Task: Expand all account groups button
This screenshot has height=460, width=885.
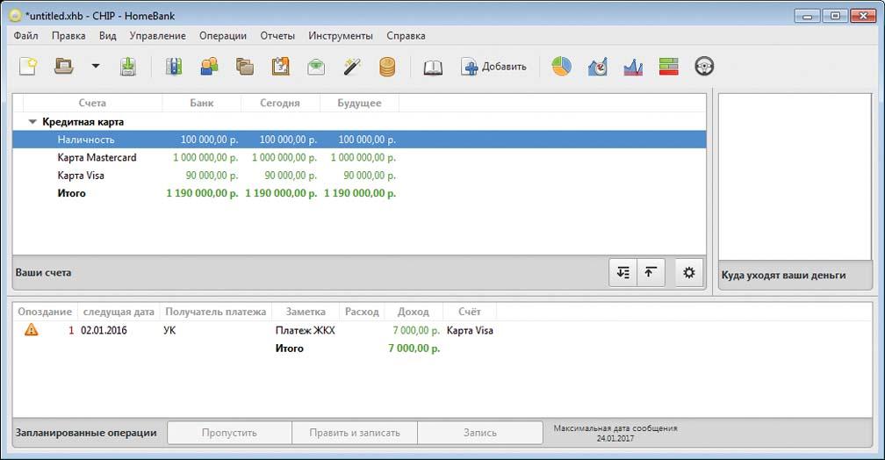Action: 623,273
